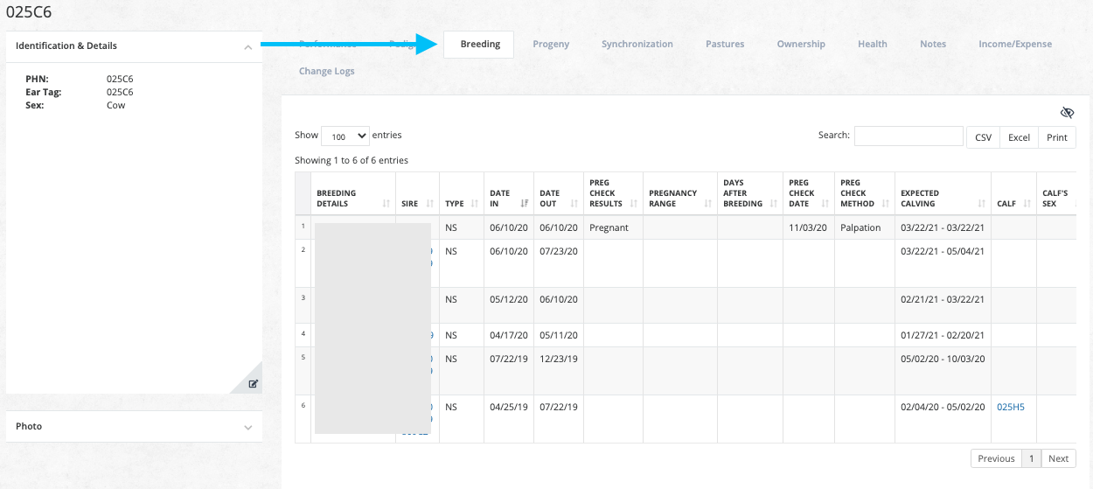Click expected calving 02/04/20 - 05/02/20
The image size is (1093, 489).
coord(943,408)
